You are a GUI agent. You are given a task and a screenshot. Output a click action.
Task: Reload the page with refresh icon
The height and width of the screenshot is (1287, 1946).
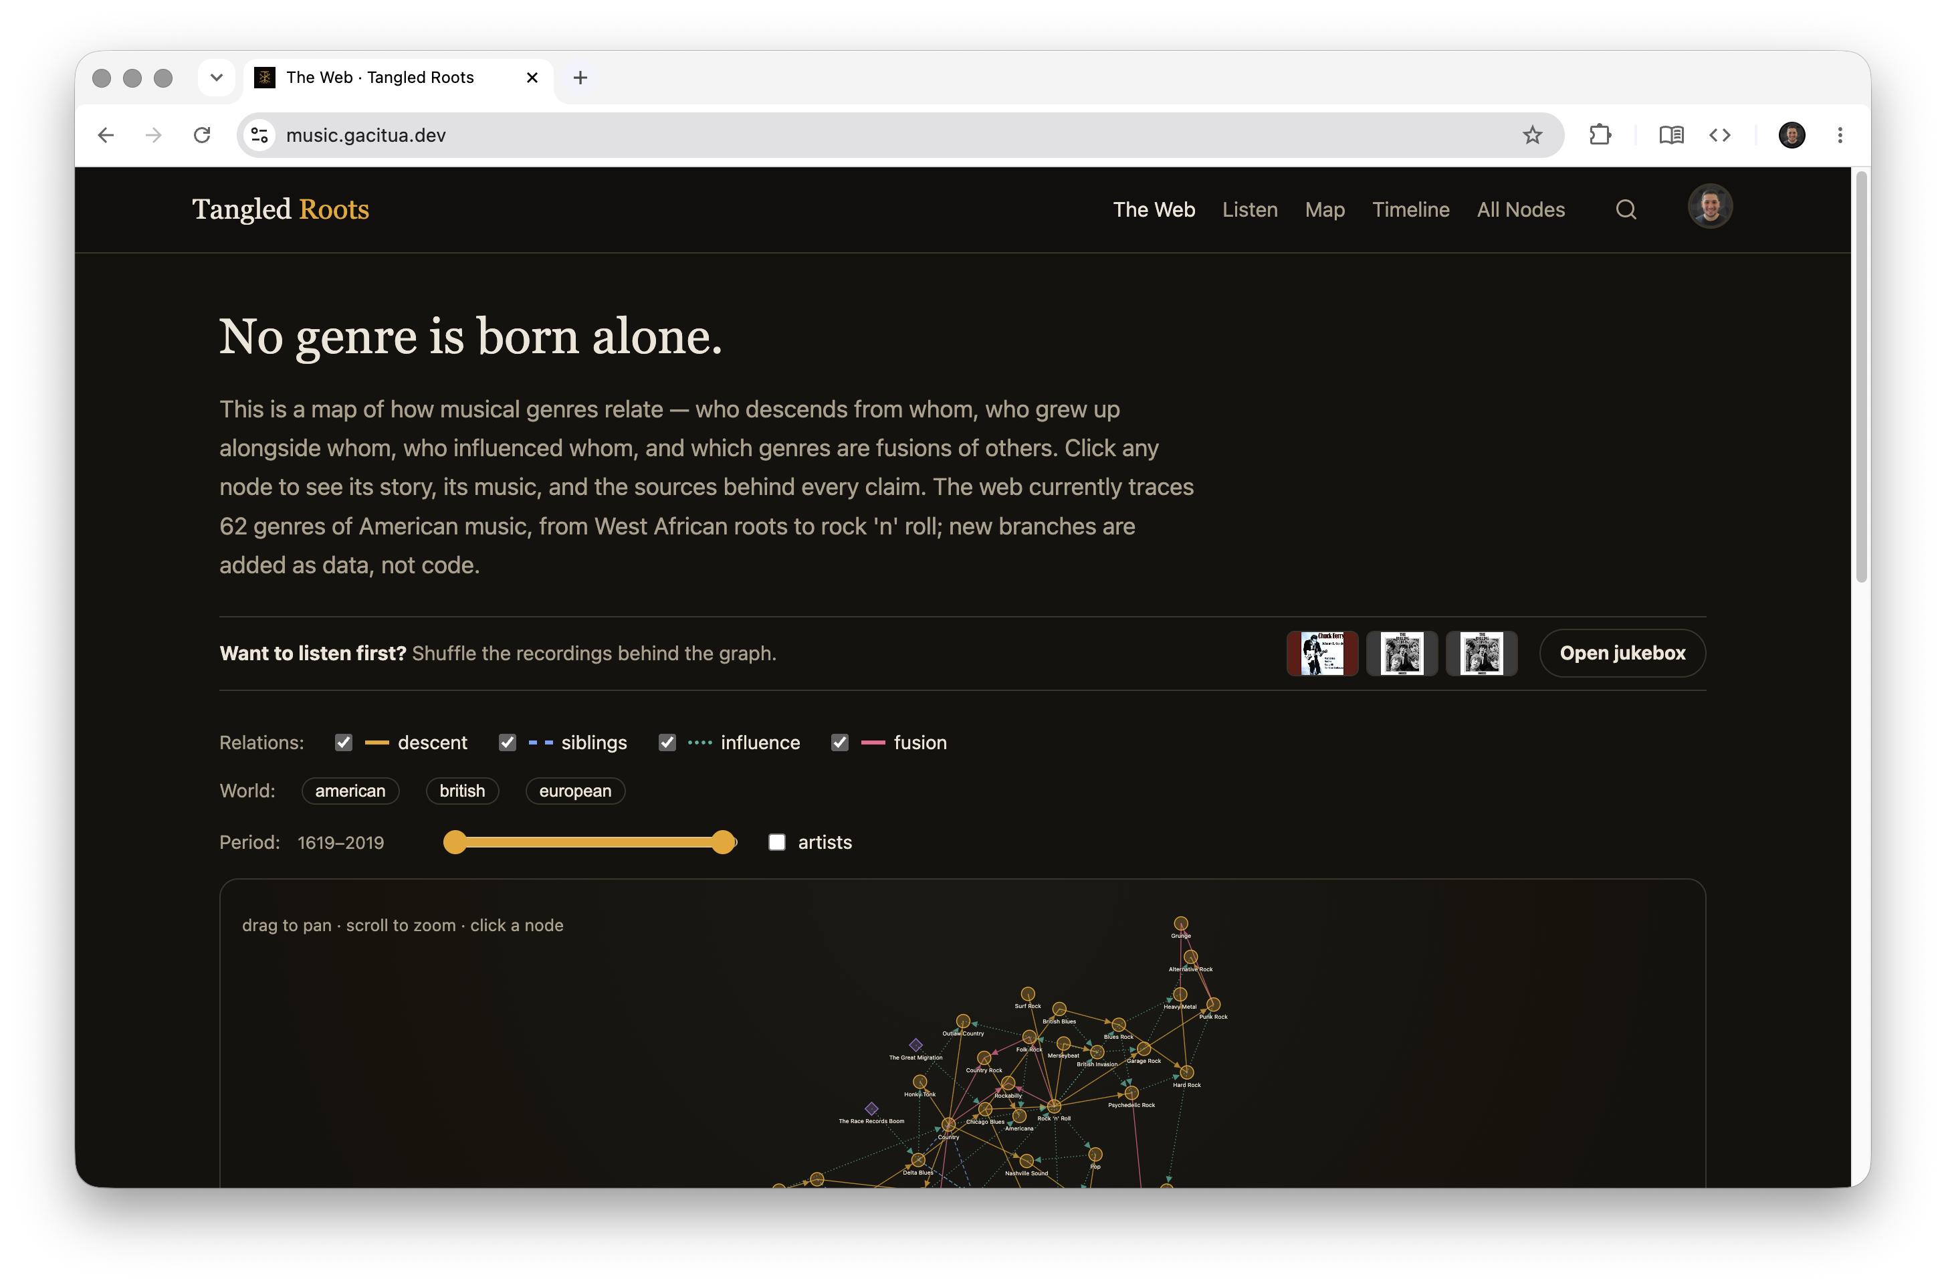coord(202,135)
